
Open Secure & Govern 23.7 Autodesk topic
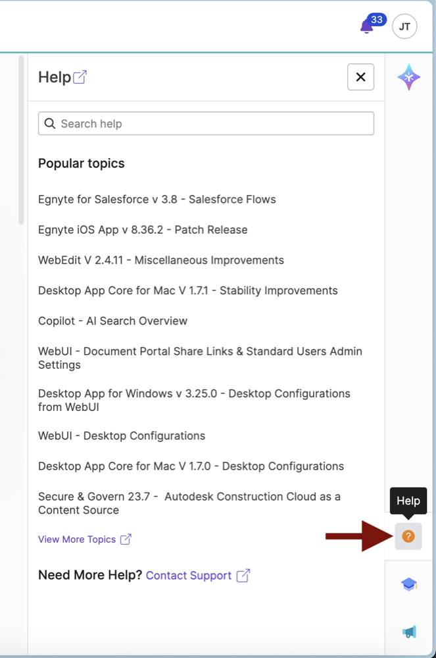[x=189, y=503]
